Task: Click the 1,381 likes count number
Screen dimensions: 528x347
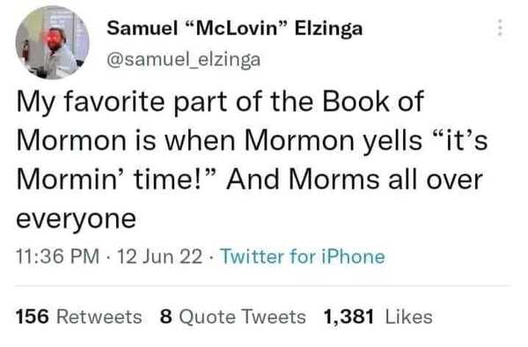Action: (x=348, y=317)
